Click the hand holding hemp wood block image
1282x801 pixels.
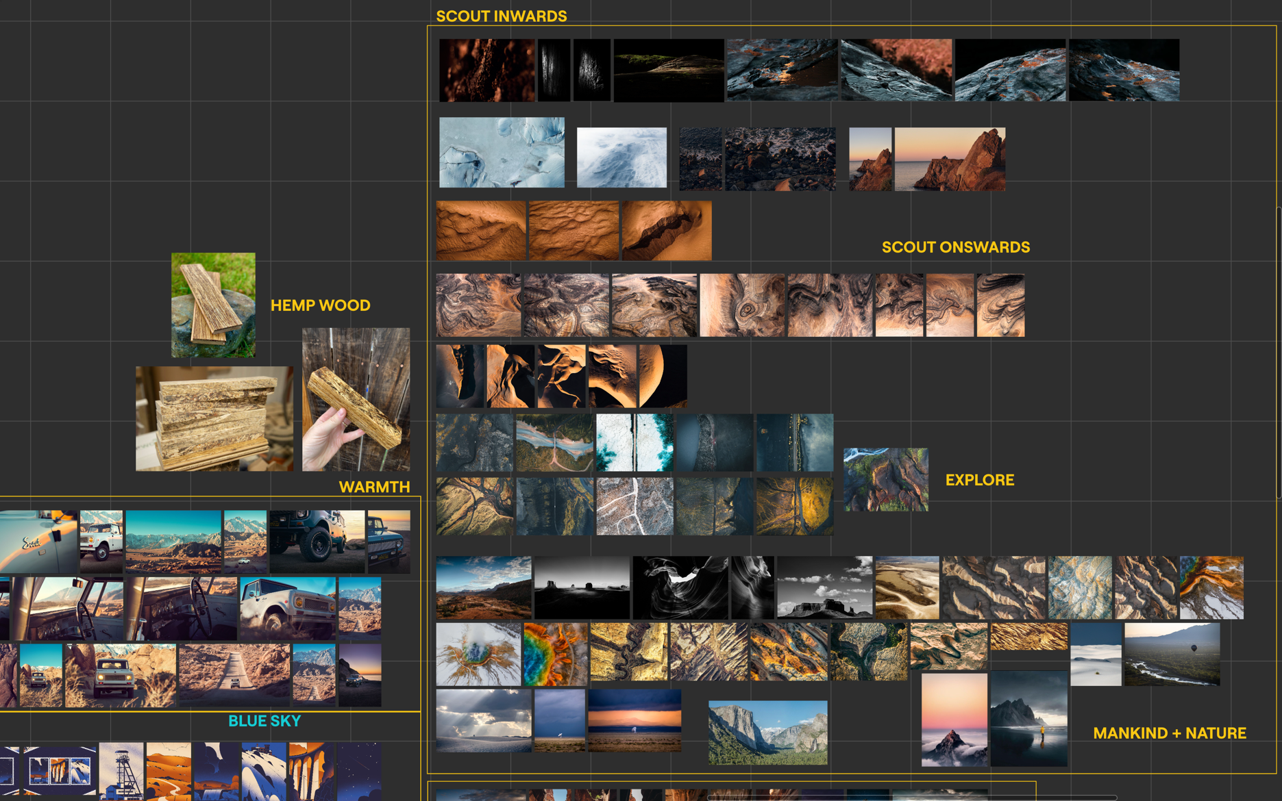tap(356, 399)
